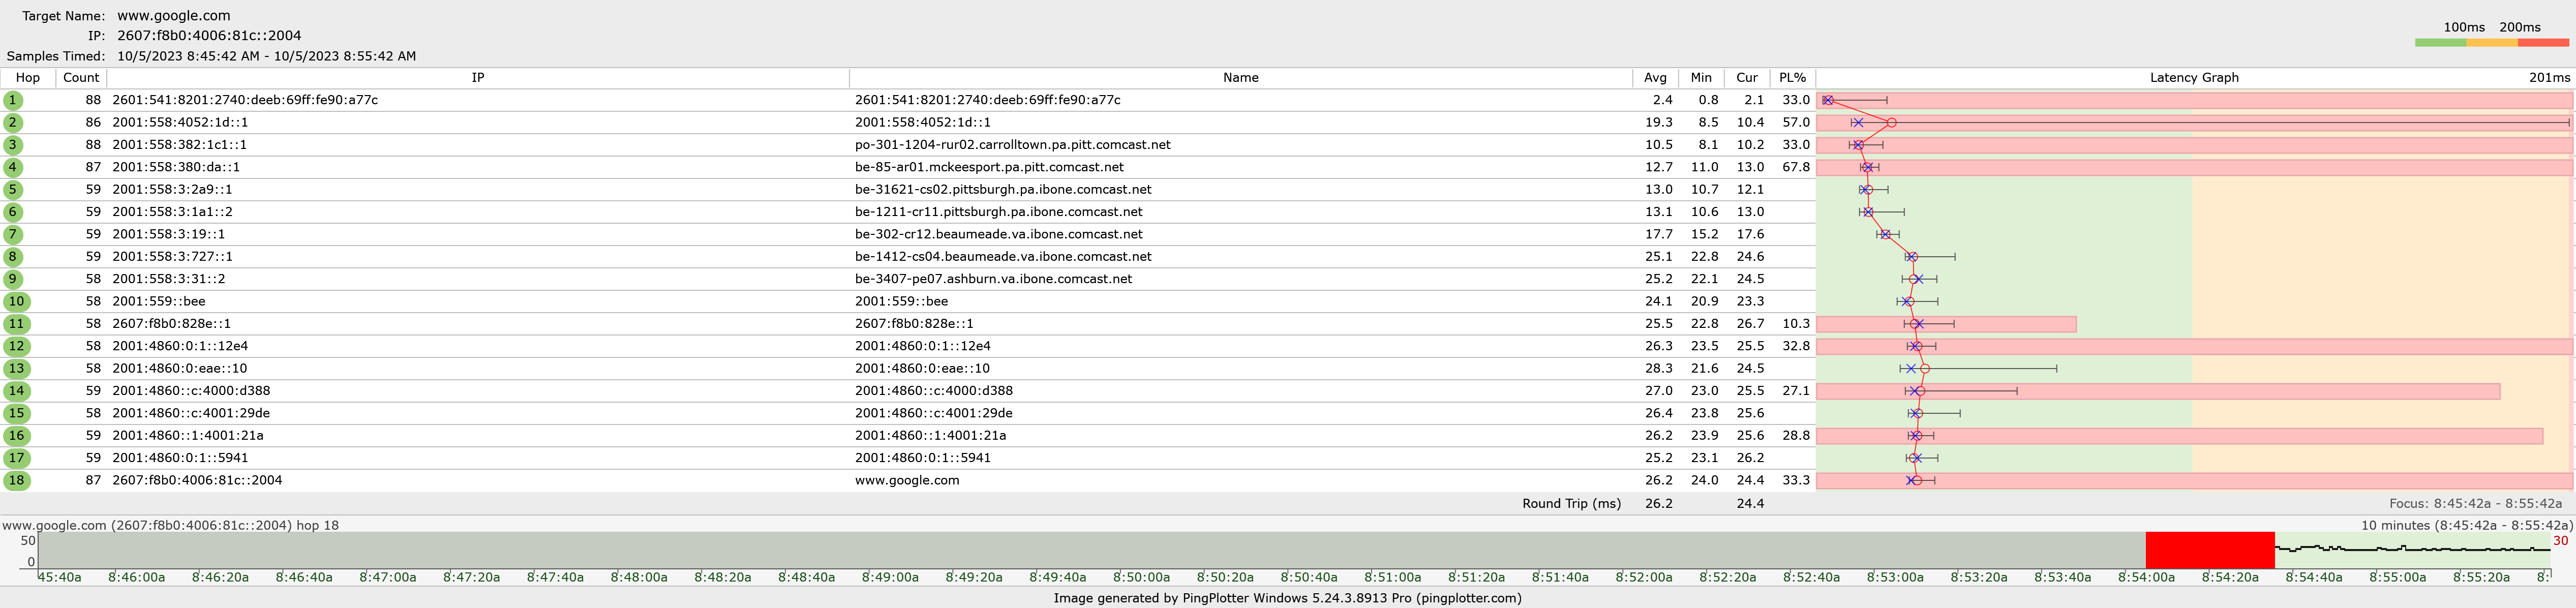Screen dimensions: 2576x608
Task: Click the hop 1 green circle icon
Action: pos(13,100)
